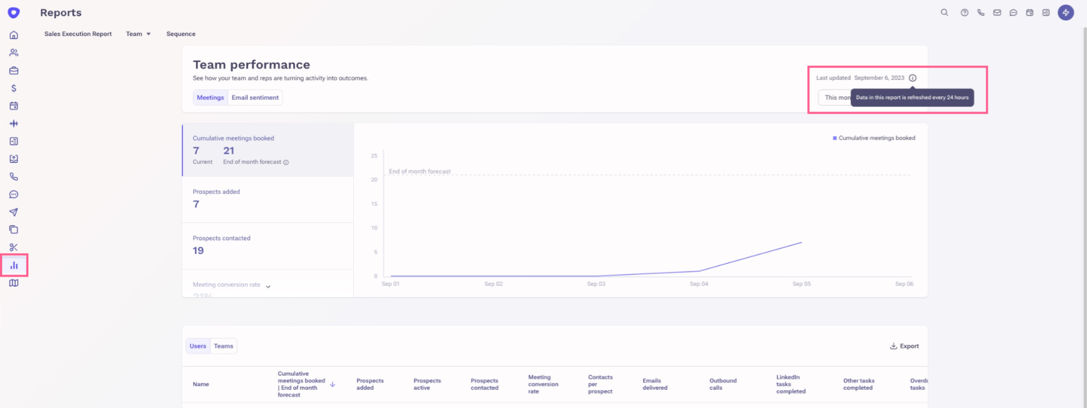The width and height of the screenshot is (1087, 408).
Task: Click the Contacts per prospect column header
Action: (600, 384)
